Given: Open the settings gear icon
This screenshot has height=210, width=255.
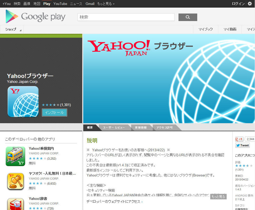Looking at the screenshot, I should (250, 4).
